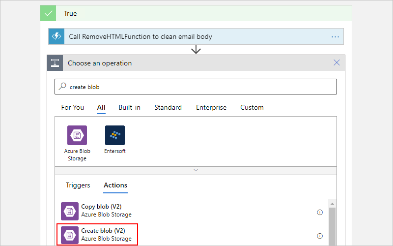Select the Entersoft connector icon
Screen dimensions: 393x246
115,135
